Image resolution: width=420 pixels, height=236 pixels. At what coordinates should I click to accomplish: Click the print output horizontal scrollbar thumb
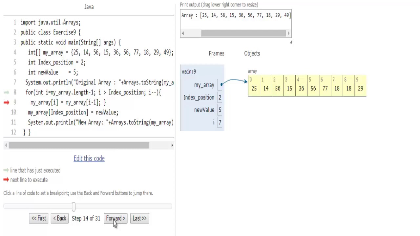click(243, 33)
